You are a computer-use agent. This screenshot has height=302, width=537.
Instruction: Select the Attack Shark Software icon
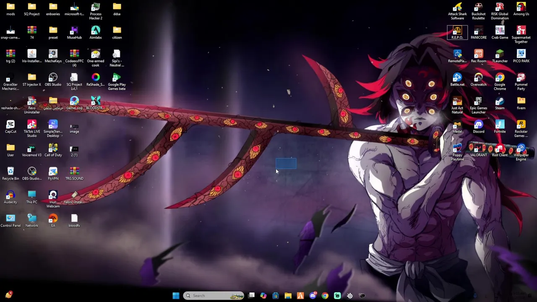457,11
